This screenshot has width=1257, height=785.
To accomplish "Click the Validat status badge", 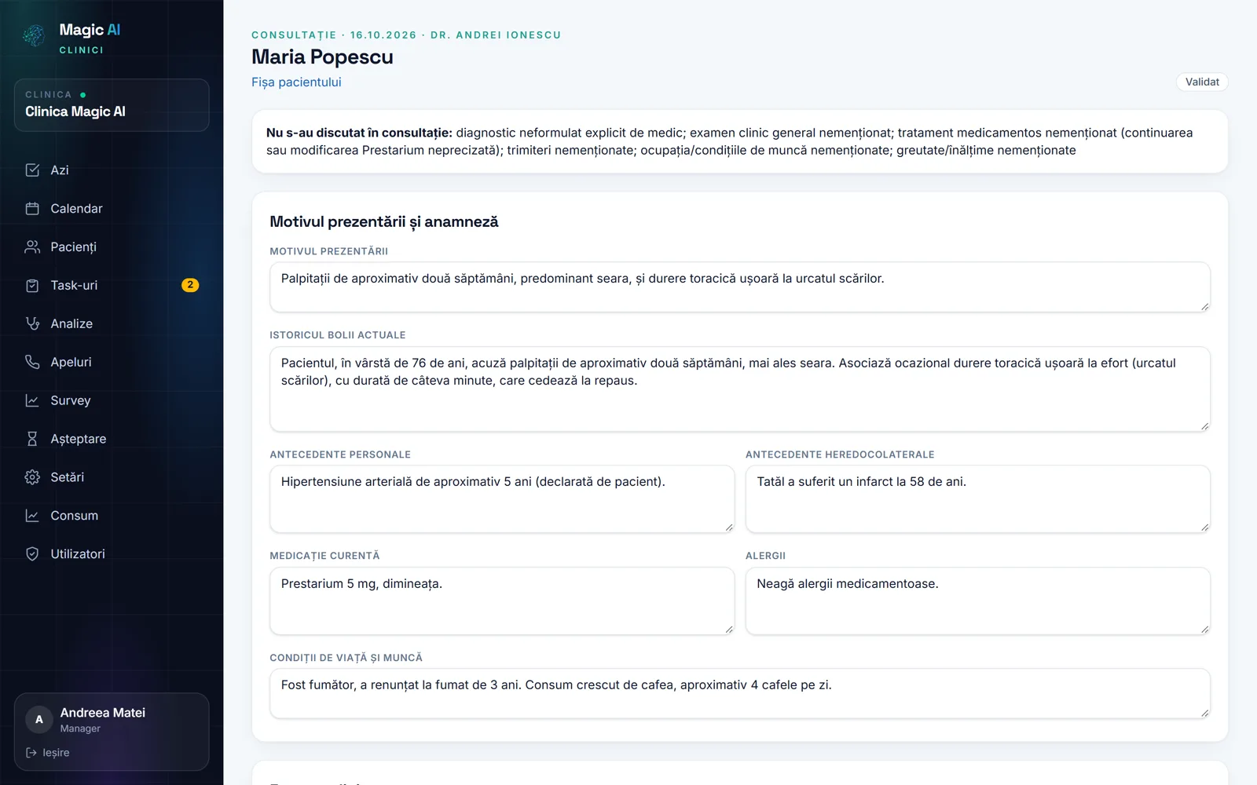I will (x=1202, y=82).
